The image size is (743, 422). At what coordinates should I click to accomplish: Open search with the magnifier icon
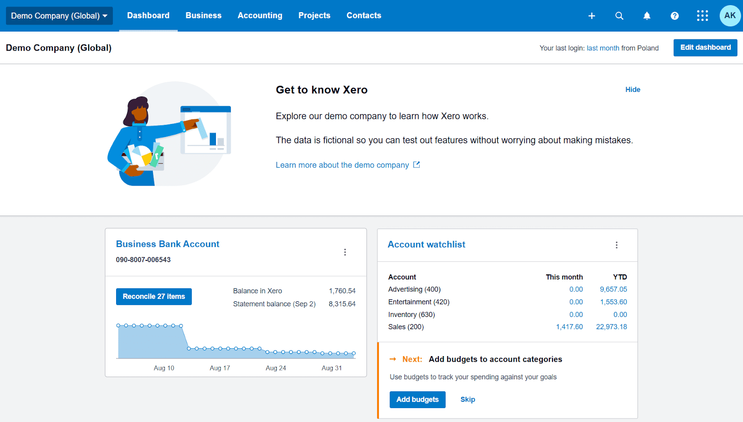619,16
